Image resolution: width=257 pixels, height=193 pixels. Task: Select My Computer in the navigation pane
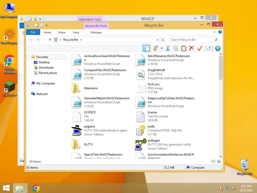(46, 83)
